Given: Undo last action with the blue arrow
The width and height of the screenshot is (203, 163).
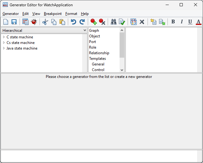Looking at the screenshot, I should (73, 22).
